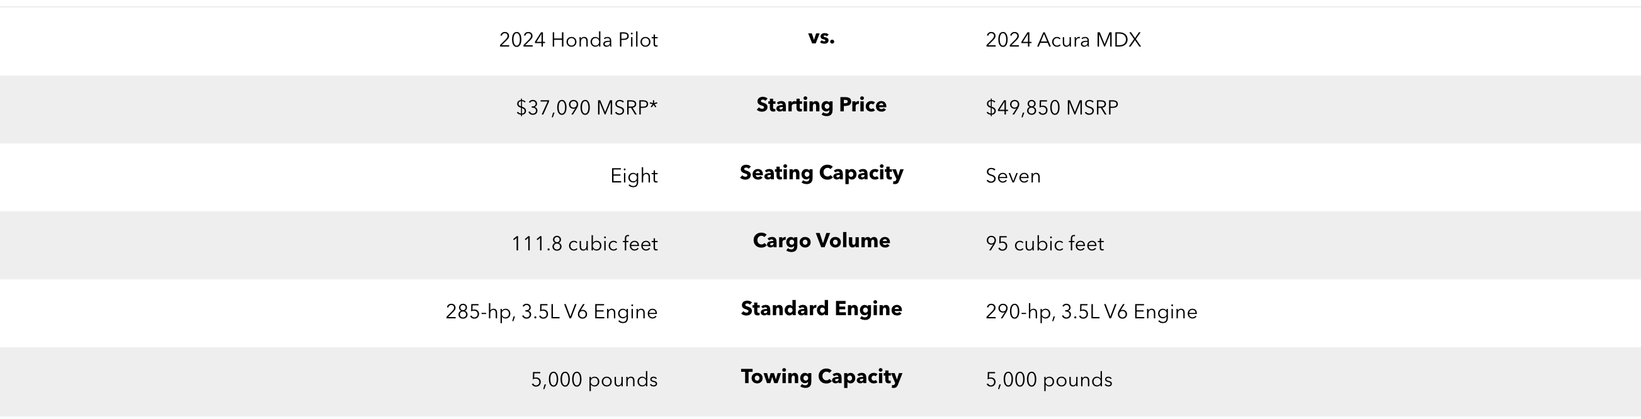Screen dimensions: 1641x419
Task: Click the Seven seating value
Action: (1013, 176)
